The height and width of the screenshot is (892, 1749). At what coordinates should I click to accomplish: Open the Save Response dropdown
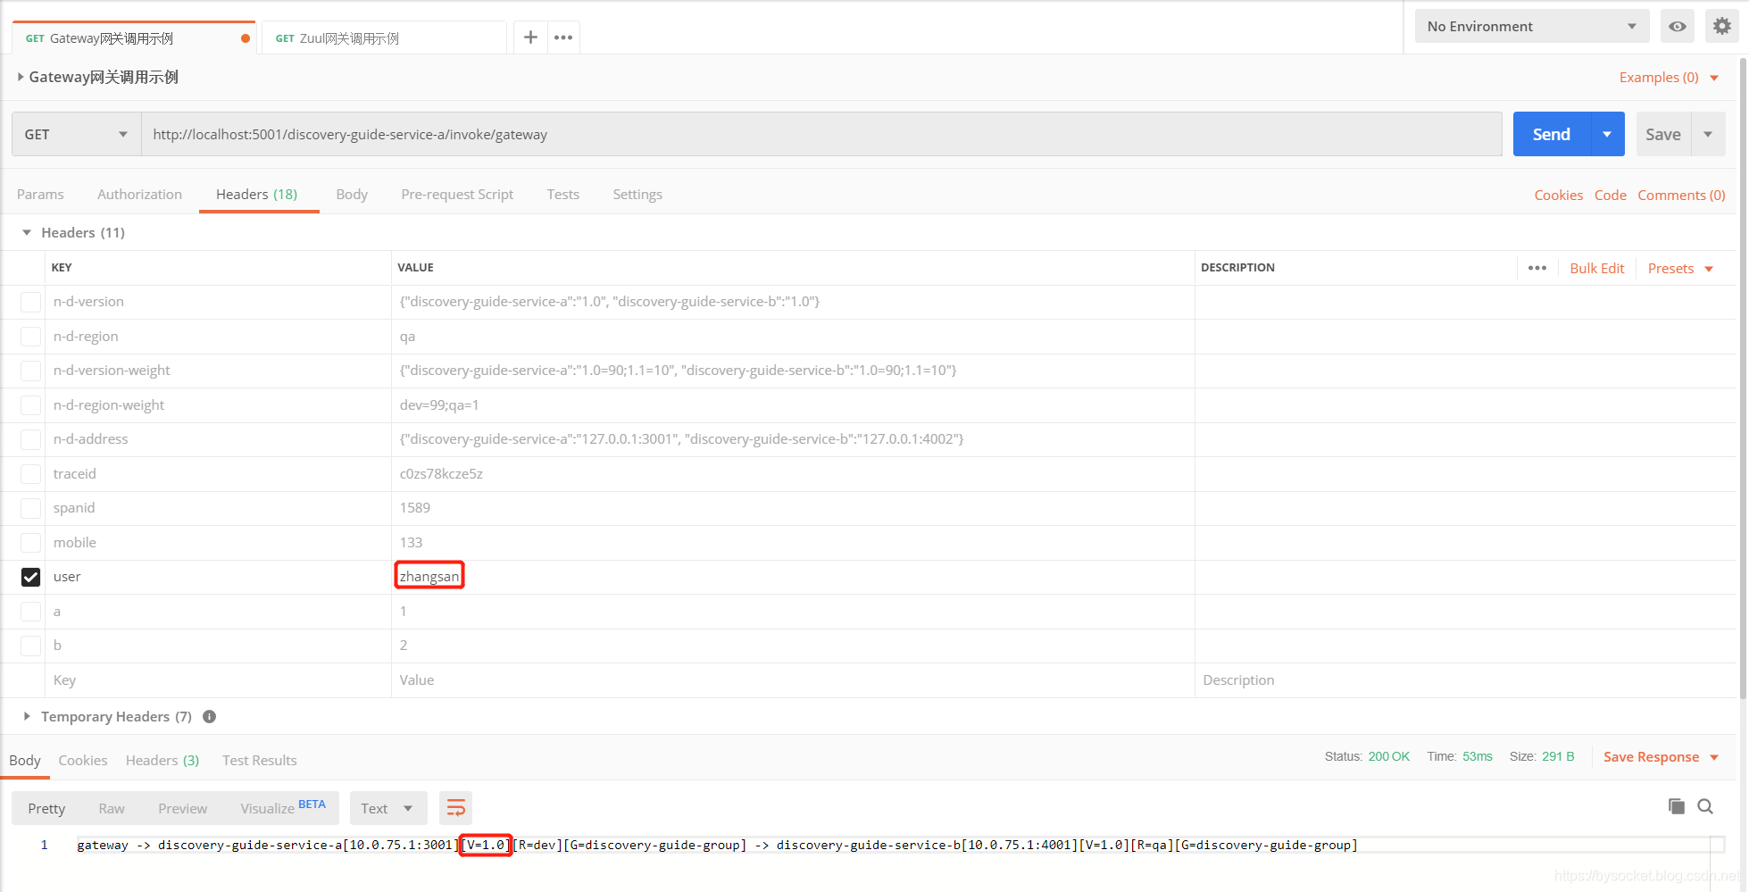pyautogui.click(x=1661, y=756)
